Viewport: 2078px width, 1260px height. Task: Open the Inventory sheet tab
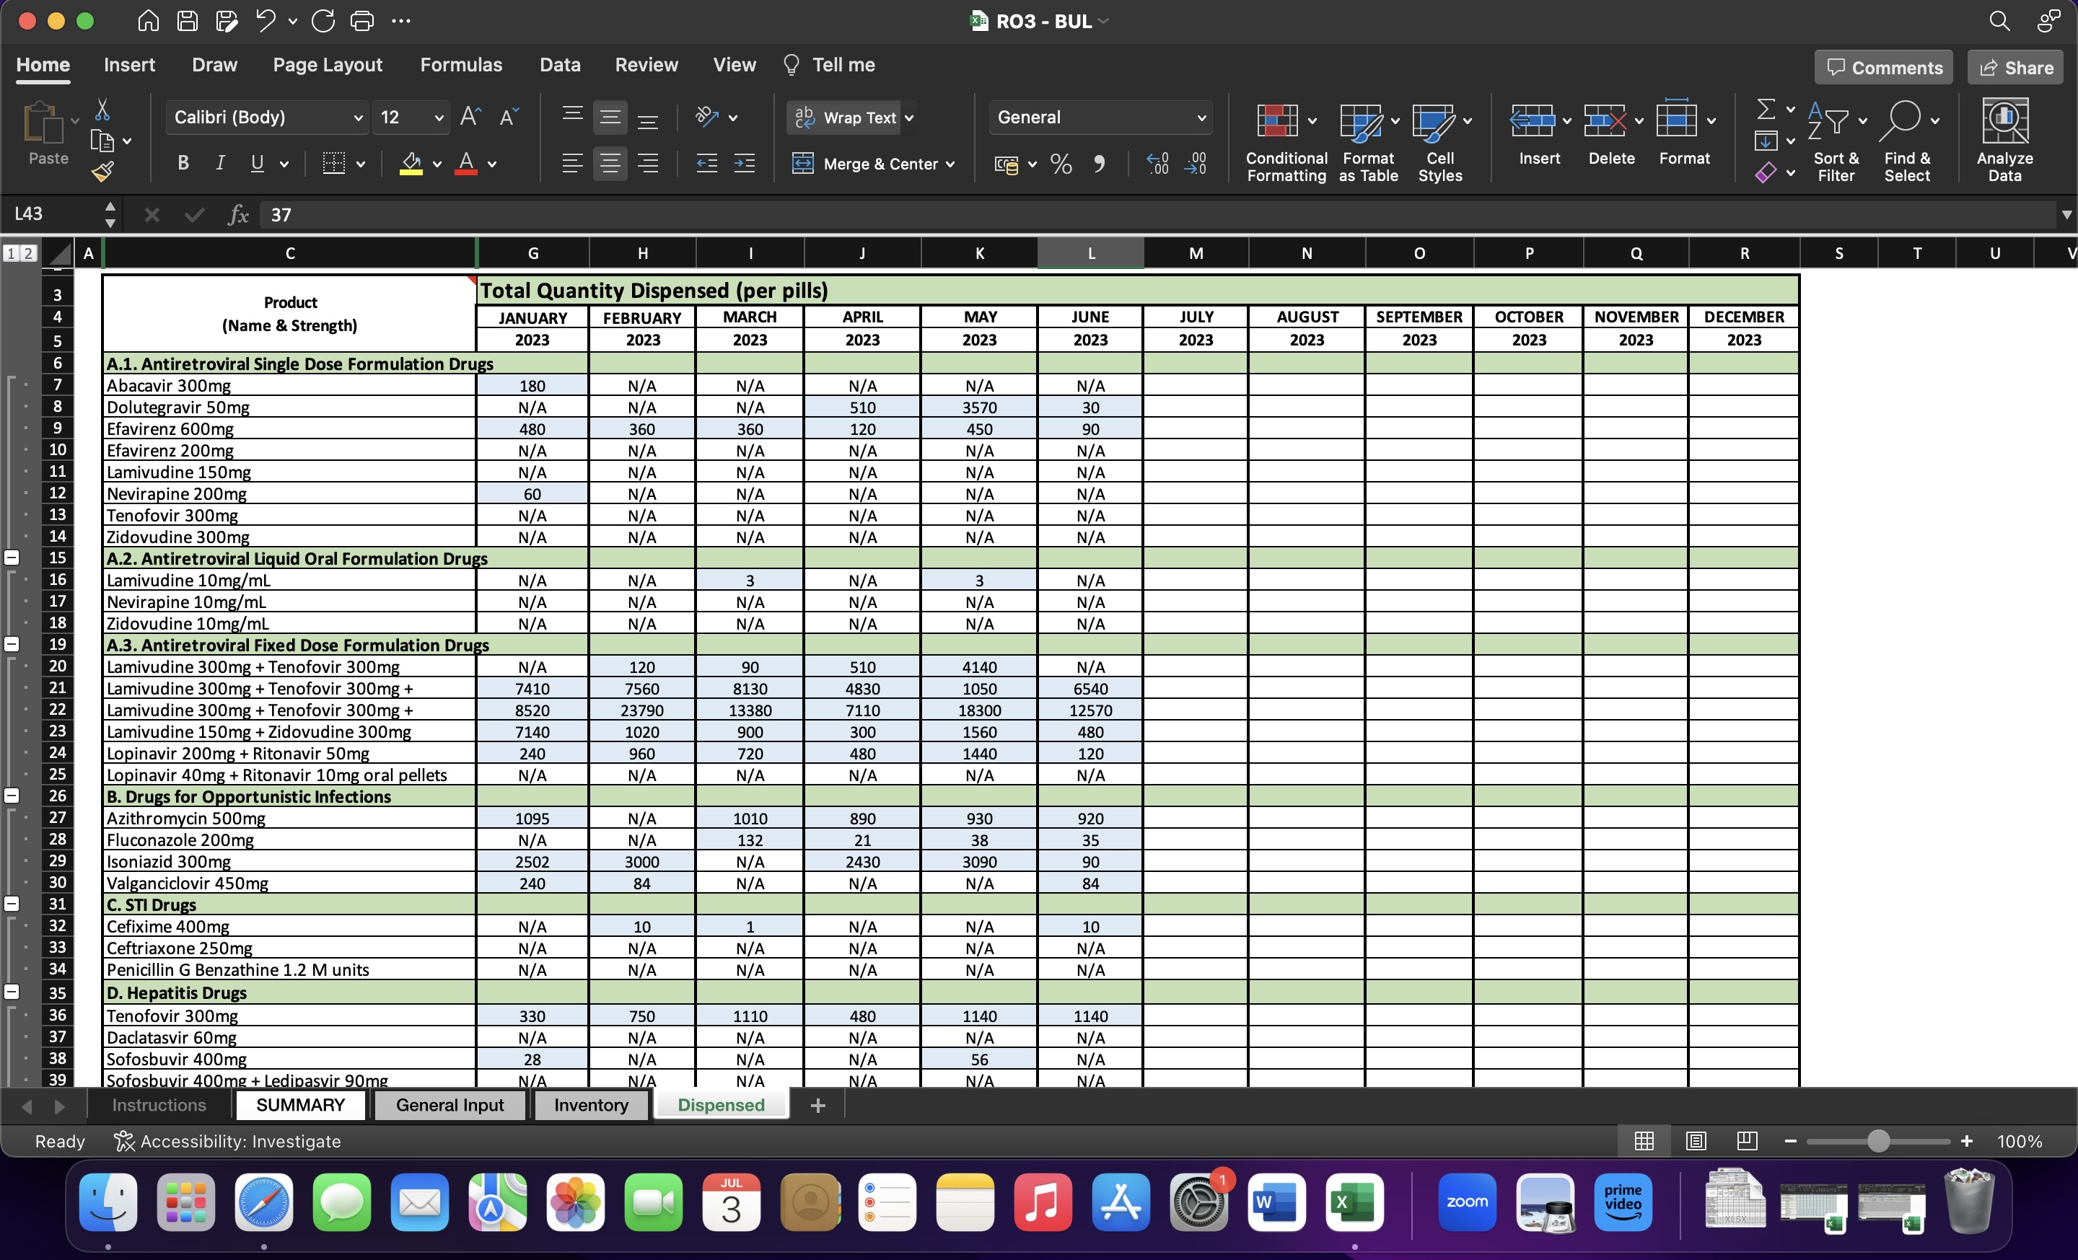pyautogui.click(x=590, y=1105)
